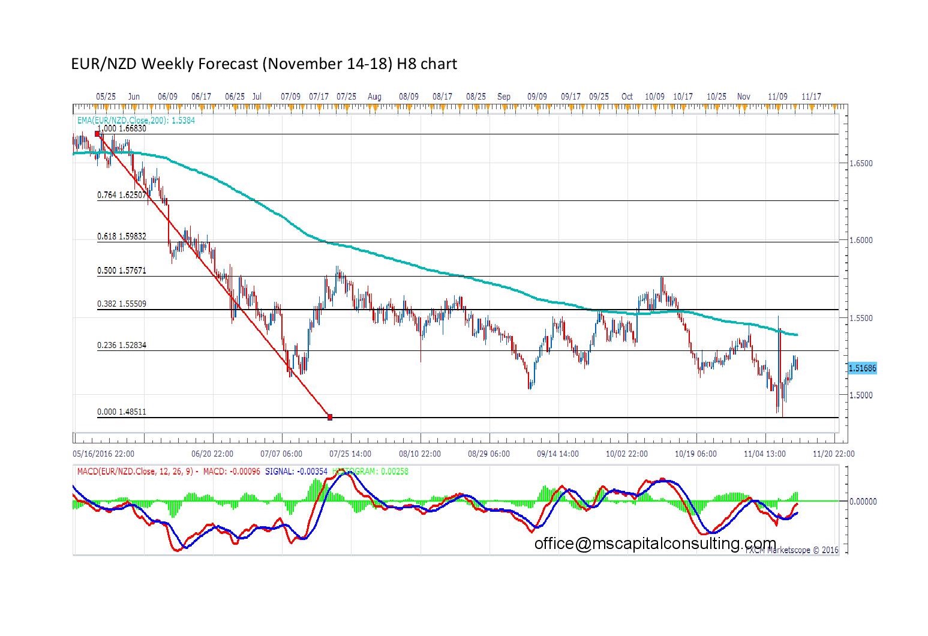928x636 pixels.
Task: Click the 10/17 top date label
Action: 683,96
